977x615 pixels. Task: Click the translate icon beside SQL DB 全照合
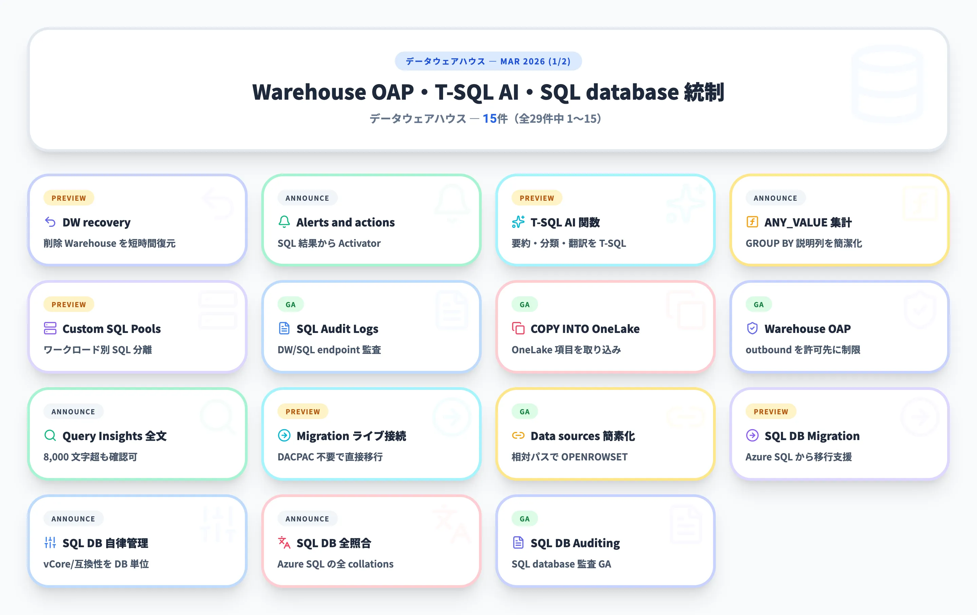click(284, 542)
